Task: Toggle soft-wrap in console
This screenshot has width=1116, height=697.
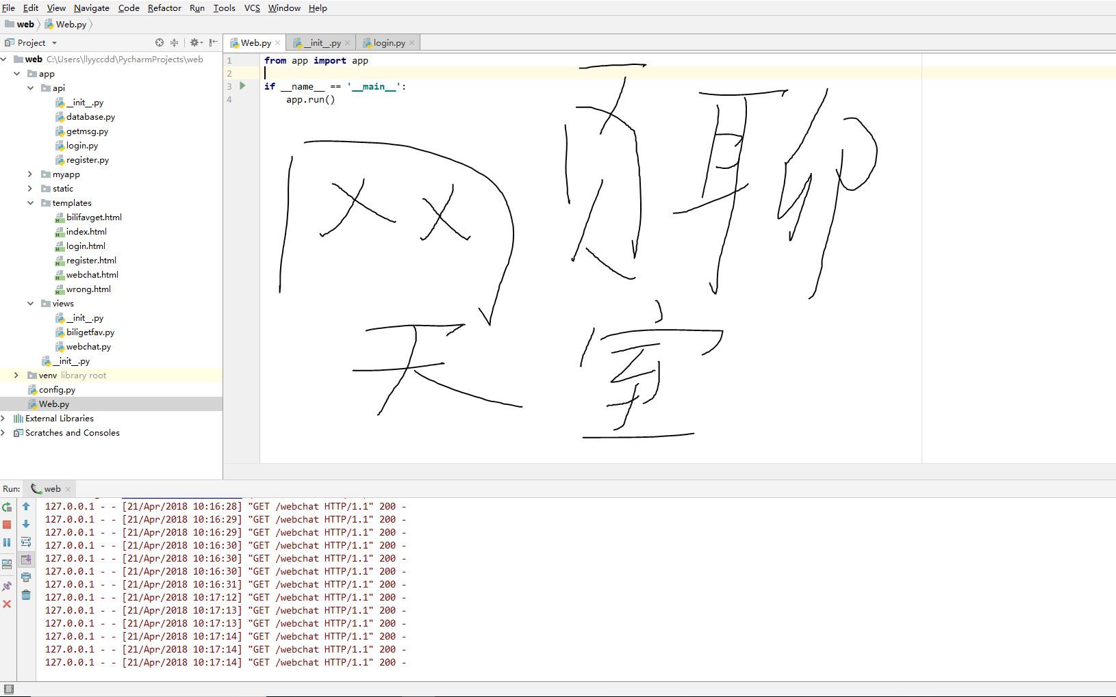Action: click(x=26, y=542)
